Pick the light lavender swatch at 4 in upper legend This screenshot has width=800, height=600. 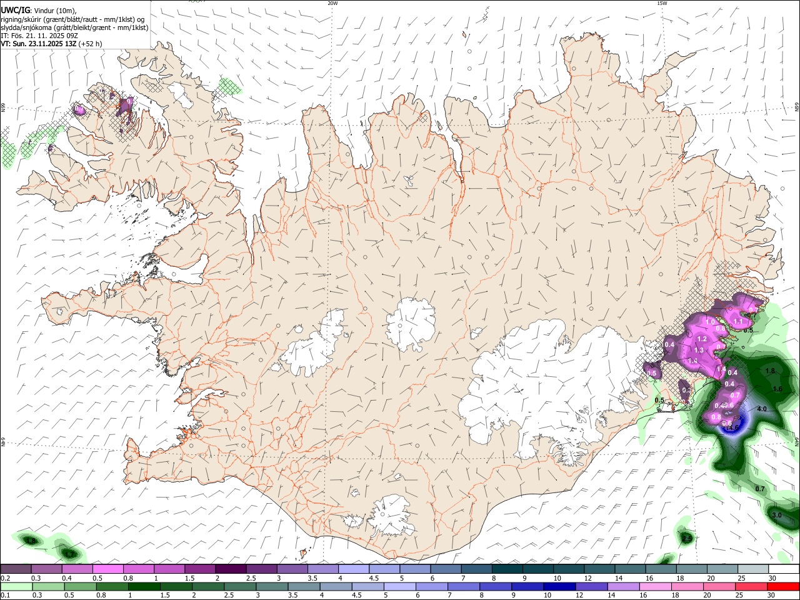click(354, 569)
